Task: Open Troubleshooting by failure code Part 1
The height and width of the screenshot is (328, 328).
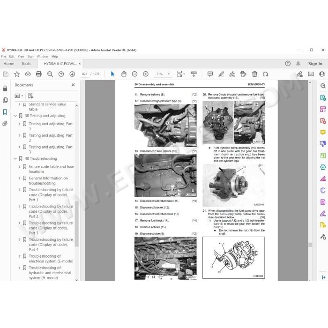Action: [51, 195]
